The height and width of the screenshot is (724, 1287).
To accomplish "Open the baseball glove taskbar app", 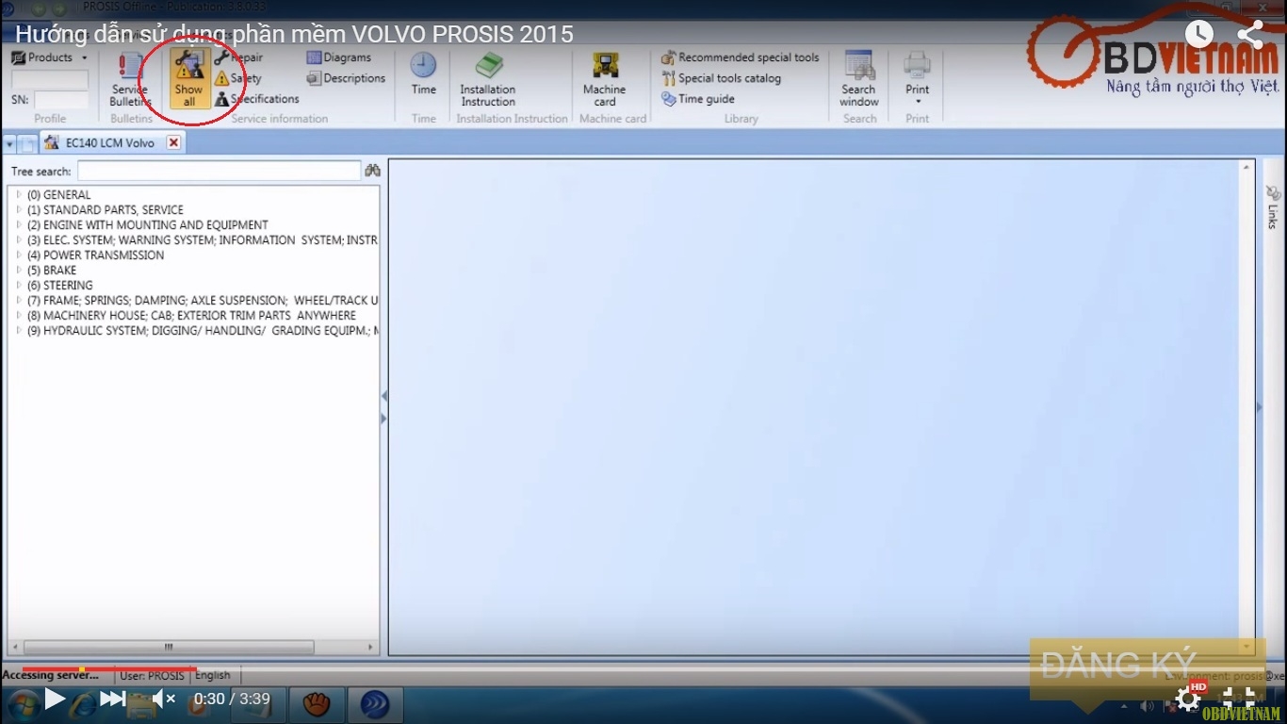I will coord(317,705).
